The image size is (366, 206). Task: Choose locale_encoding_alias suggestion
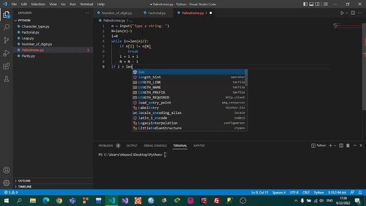189,113
